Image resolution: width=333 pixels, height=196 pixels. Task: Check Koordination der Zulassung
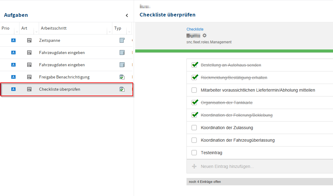[194, 128]
